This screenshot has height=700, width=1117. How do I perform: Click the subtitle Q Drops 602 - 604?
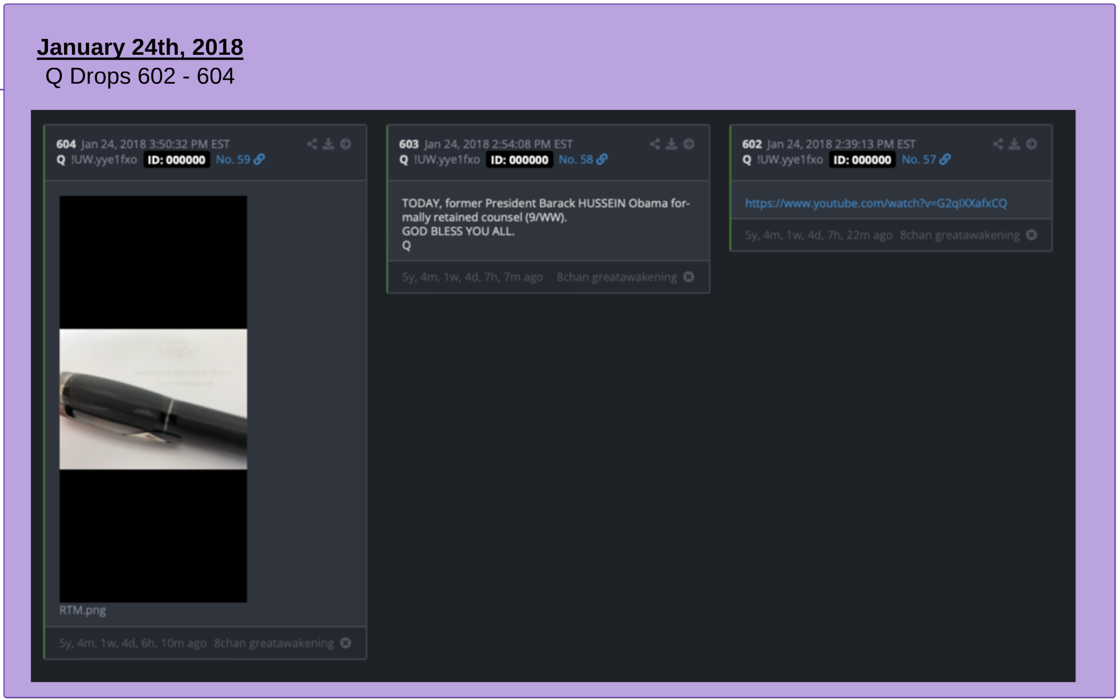[140, 76]
